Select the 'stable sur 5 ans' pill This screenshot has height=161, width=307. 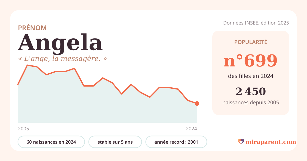pyautogui.click(x=115, y=142)
